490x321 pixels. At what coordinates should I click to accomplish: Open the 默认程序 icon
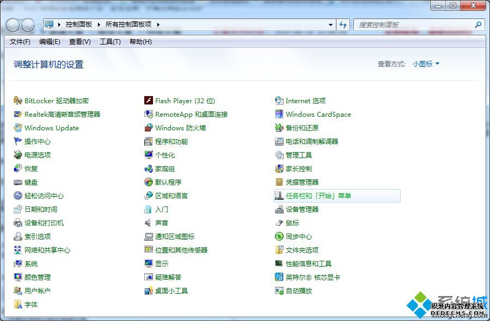[149, 182]
